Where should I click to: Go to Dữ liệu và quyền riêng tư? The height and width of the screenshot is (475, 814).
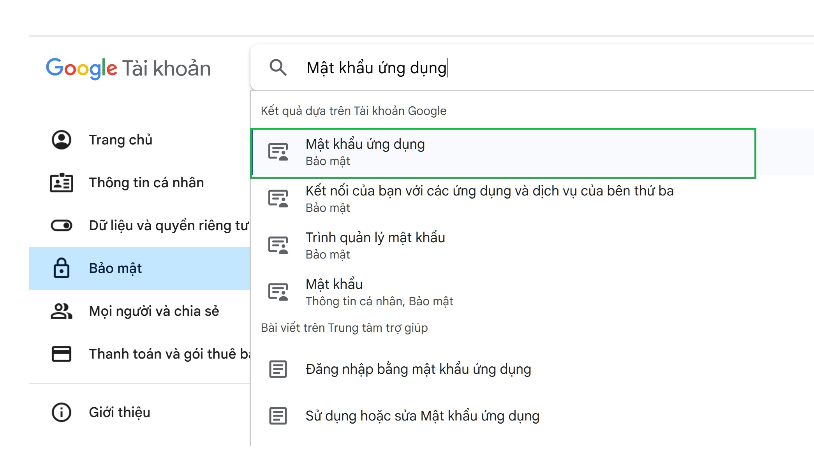tap(139, 225)
